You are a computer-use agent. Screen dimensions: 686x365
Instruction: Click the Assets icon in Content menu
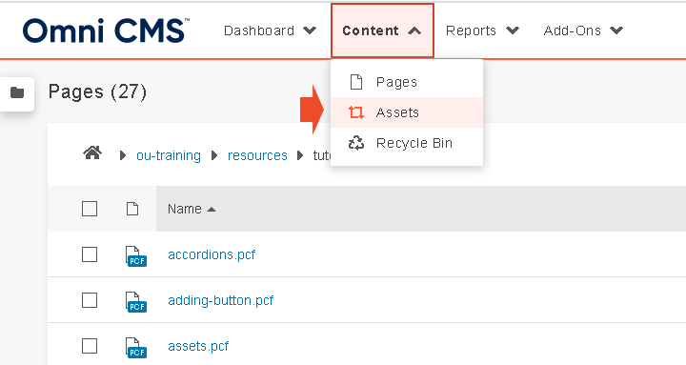pos(356,112)
